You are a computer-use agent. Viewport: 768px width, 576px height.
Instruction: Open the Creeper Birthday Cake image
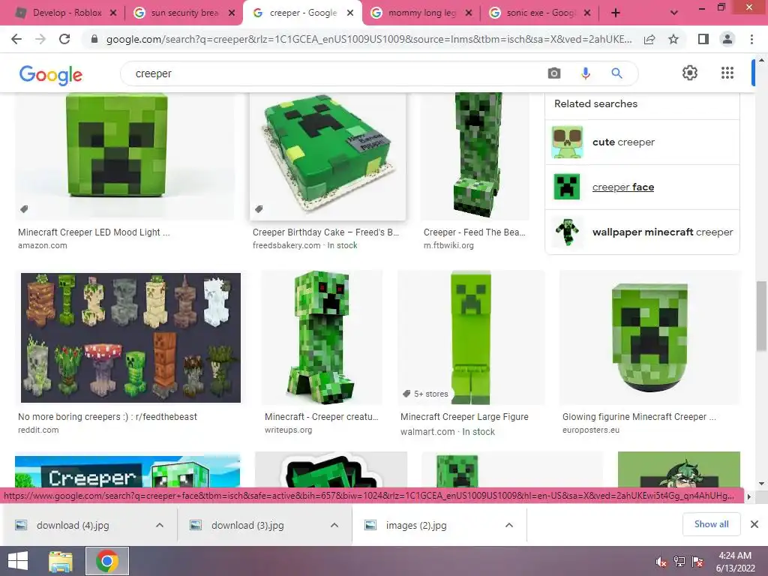[328, 156]
